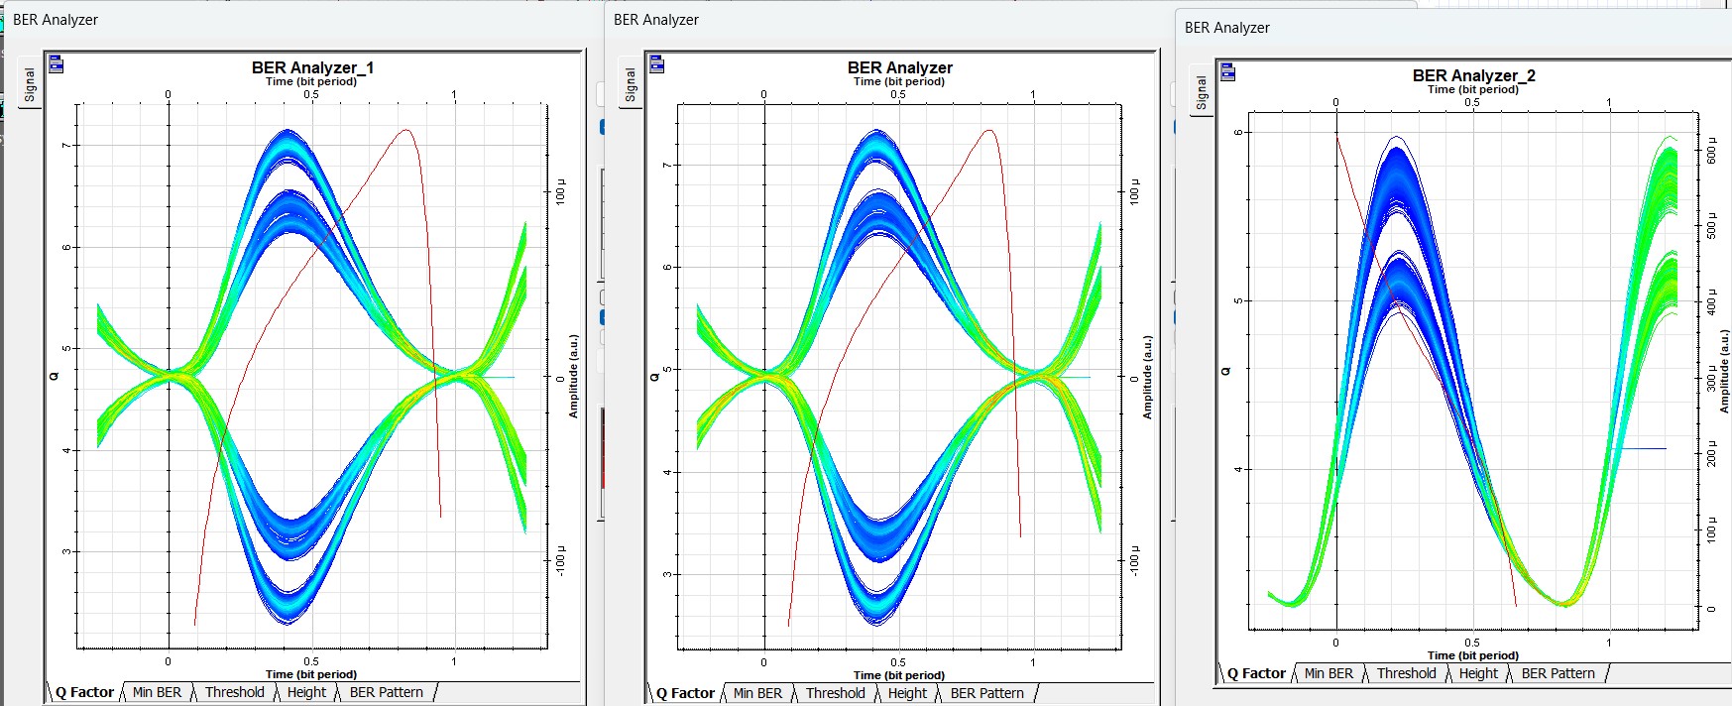The image size is (1732, 706).
Task: Open Signal side tab of BER Analyzer_2
Action: (1202, 92)
